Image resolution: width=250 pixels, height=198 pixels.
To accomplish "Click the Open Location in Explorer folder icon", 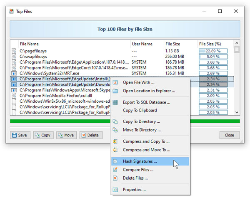I will 115,91.
